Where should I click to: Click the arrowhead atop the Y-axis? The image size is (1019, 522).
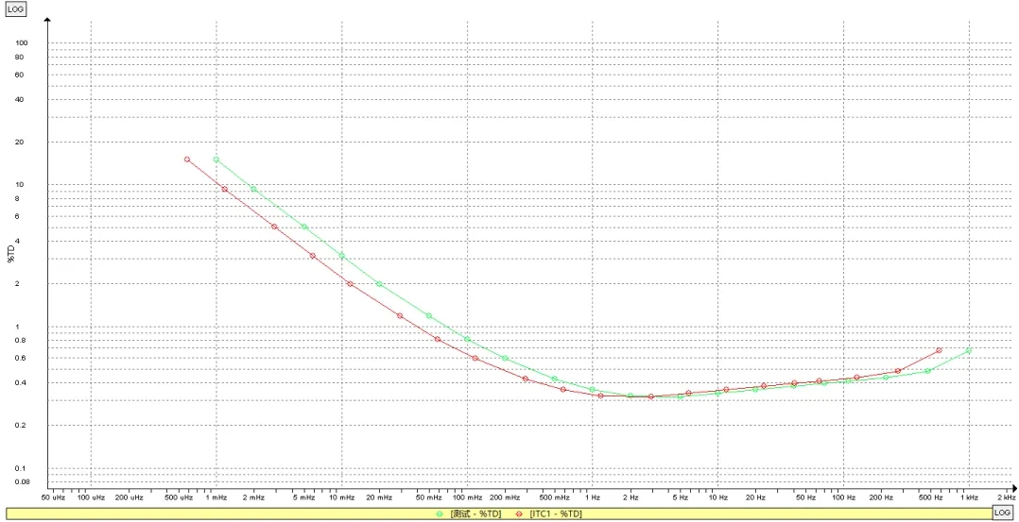(x=49, y=19)
